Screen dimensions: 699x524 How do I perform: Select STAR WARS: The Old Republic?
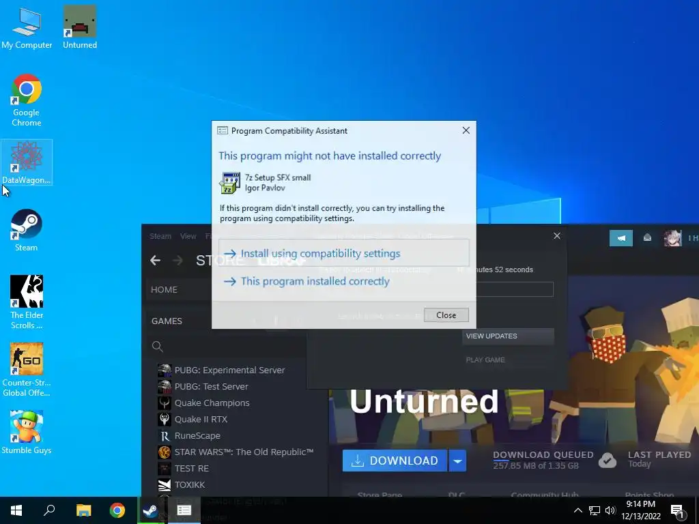(244, 452)
